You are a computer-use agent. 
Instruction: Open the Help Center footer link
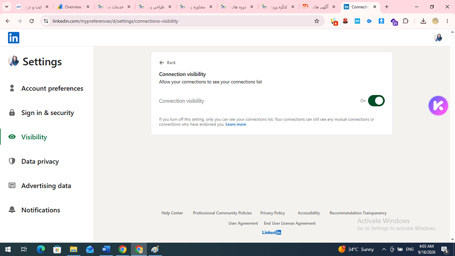tap(172, 213)
